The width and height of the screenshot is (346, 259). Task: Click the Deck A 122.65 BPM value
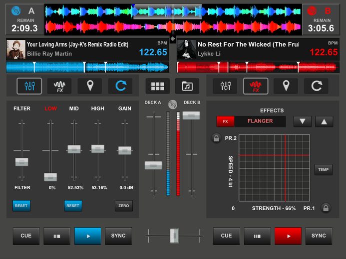click(x=153, y=52)
